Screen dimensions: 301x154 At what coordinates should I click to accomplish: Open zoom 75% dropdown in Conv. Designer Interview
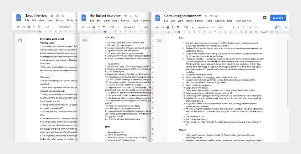pyautogui.click(x=188, y=27)
